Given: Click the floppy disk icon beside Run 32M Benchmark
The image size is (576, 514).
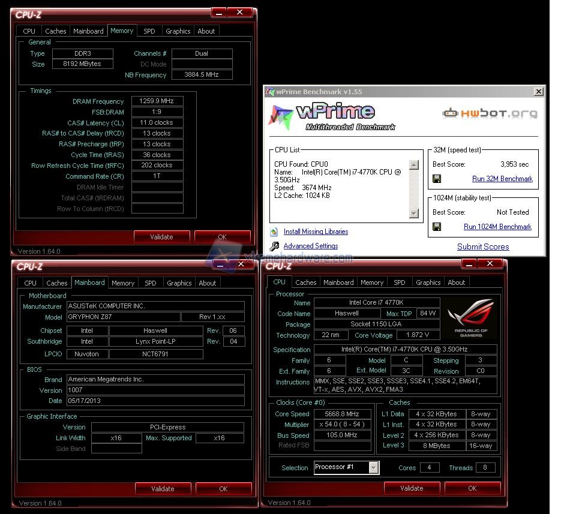Looking at the screenshot, I should pos(437,179).
